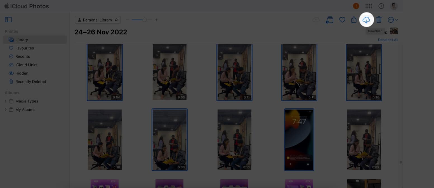The width and height of the screenshot is (434, 188).
Task: Click the 24–26 Nov 2022 date heading
Action: click(x=101, y=32)
